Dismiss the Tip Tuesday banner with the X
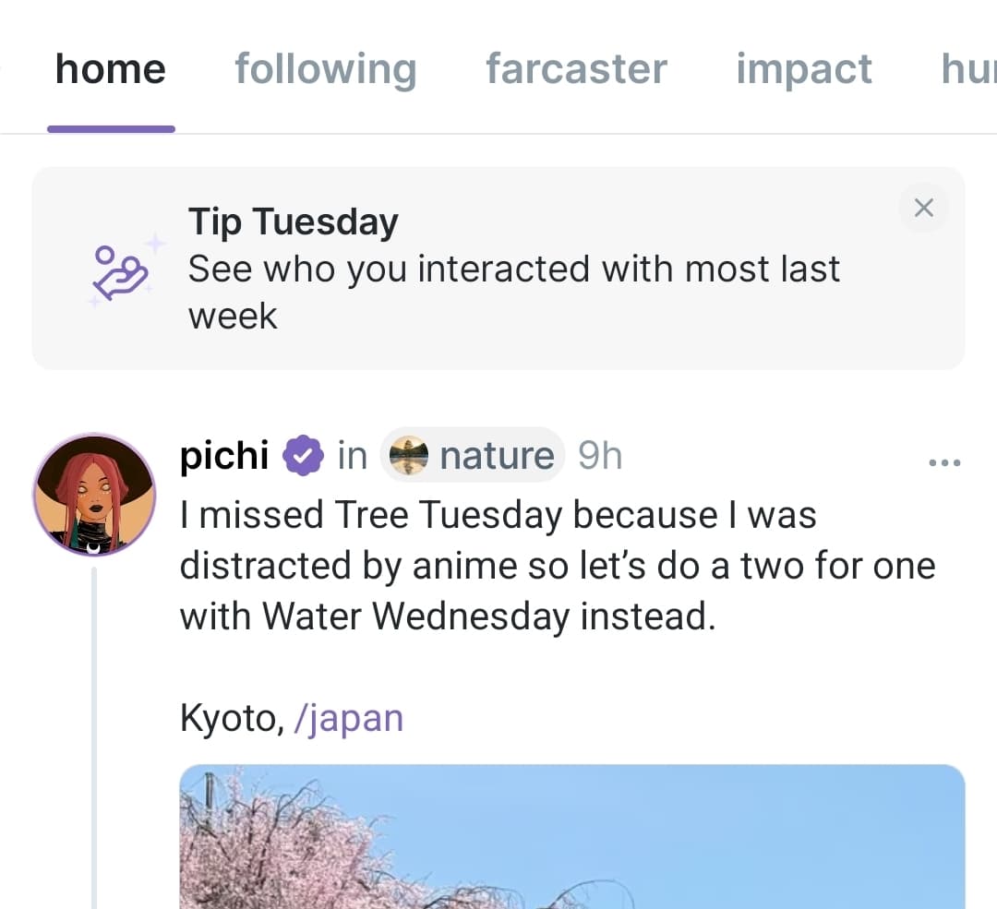The image size is (997, 909). coord(923,208)
